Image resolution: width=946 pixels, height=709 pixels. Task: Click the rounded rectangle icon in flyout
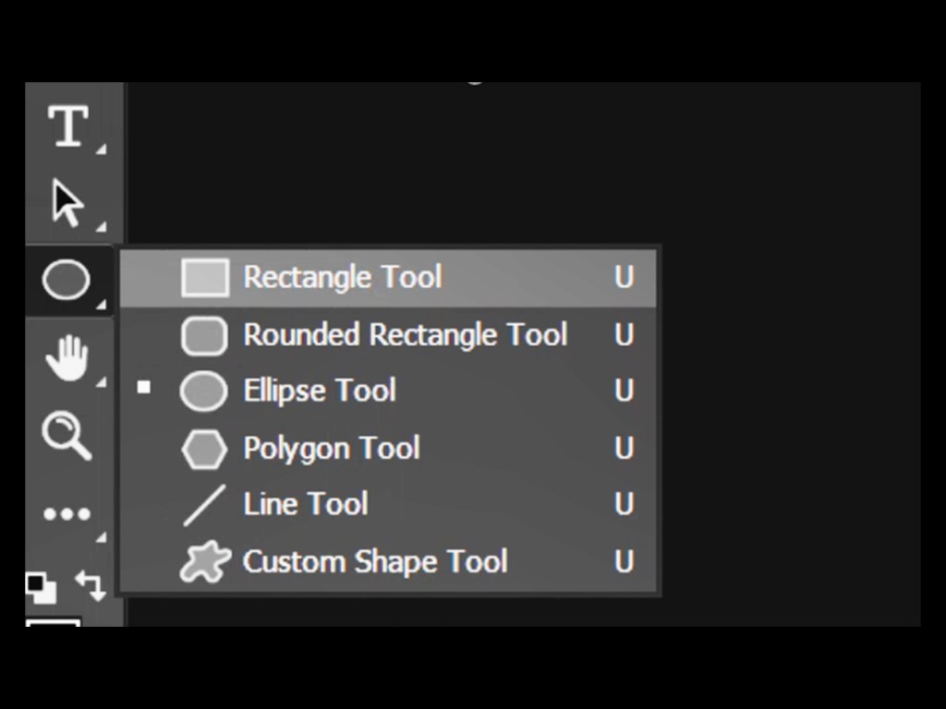[203, 336]
